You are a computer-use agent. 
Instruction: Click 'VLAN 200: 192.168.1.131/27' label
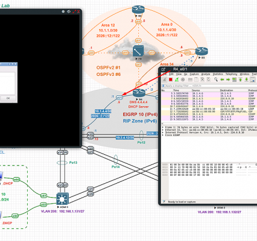click(x=63, y=211)
